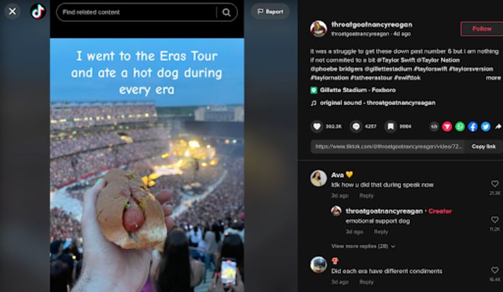Share the video to Facebook
Image resolution: width=503 pixels, height=292 pixels.
(473, 126)
